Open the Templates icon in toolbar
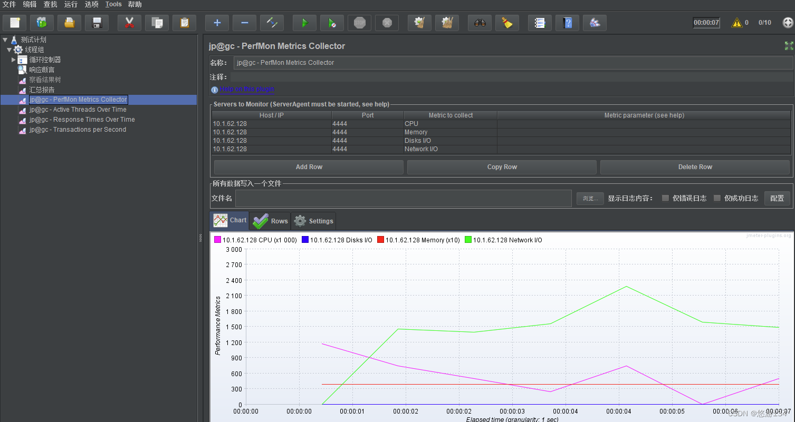Image resolution: width=795 pixels, height=422 pixels. click(x=42, y=23)
